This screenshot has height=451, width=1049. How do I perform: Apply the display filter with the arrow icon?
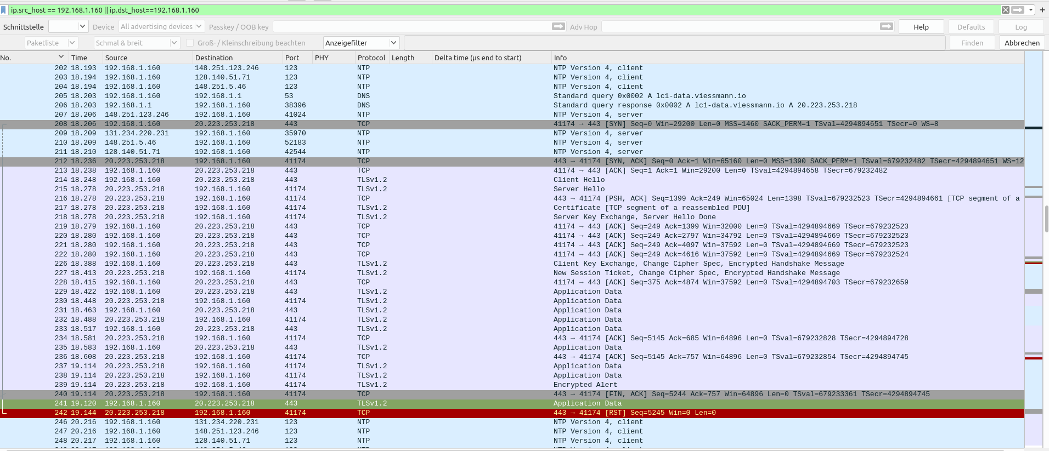(x=1018, y=10)
